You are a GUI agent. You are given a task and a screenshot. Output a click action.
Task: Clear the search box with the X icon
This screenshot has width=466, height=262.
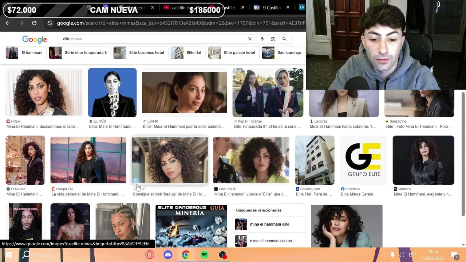[x=250, y=39]
